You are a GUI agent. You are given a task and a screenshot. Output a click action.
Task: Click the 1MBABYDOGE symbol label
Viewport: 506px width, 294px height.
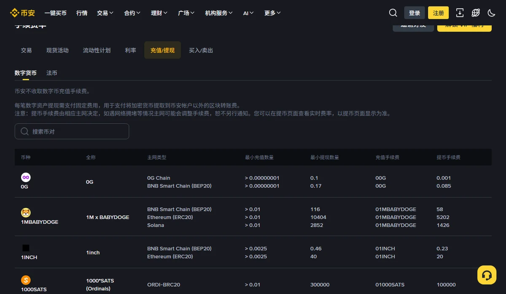[x=40, y=222]
